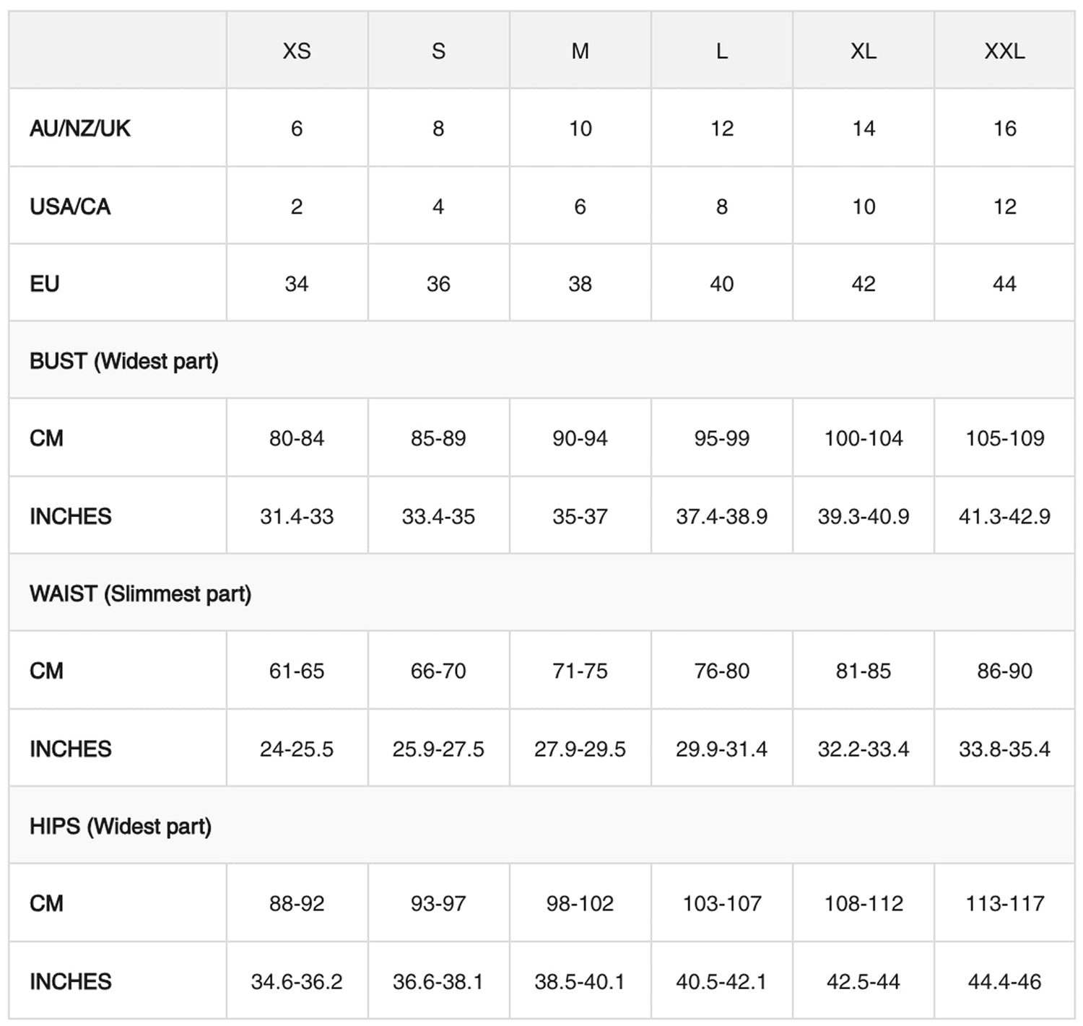Click the XXL size column header
Screen dimensions: 1083x1026
coord(1004,51)
